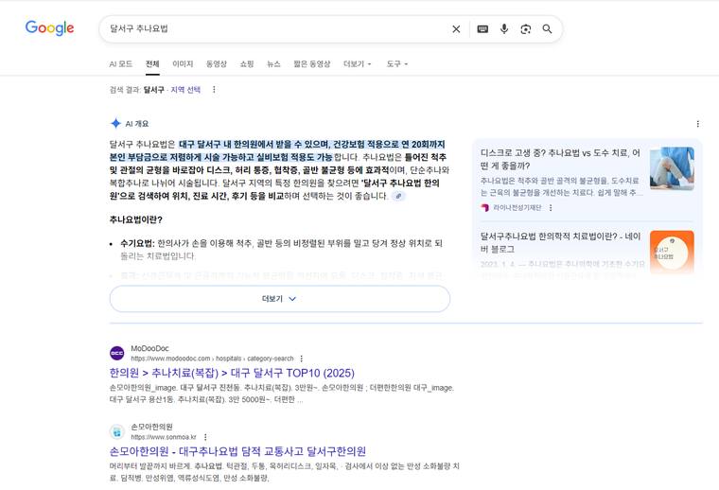
Task: Open the 디스크로 고생 중? 추나요법 vs 도수 치료 card
Action: click(x=560, y=159)
